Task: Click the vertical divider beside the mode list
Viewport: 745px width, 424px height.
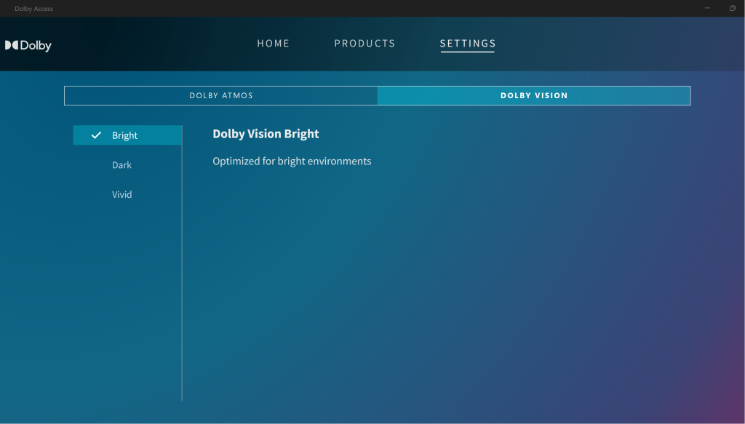Action: click(x=182, y=291)
